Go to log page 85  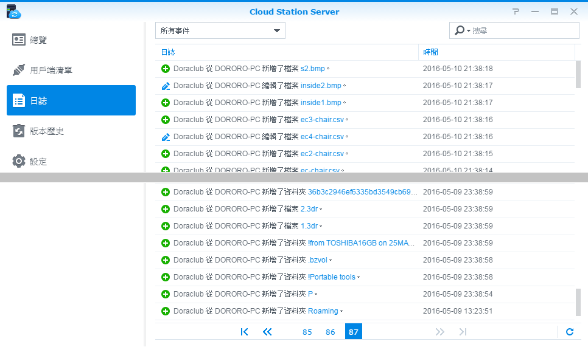307,332
